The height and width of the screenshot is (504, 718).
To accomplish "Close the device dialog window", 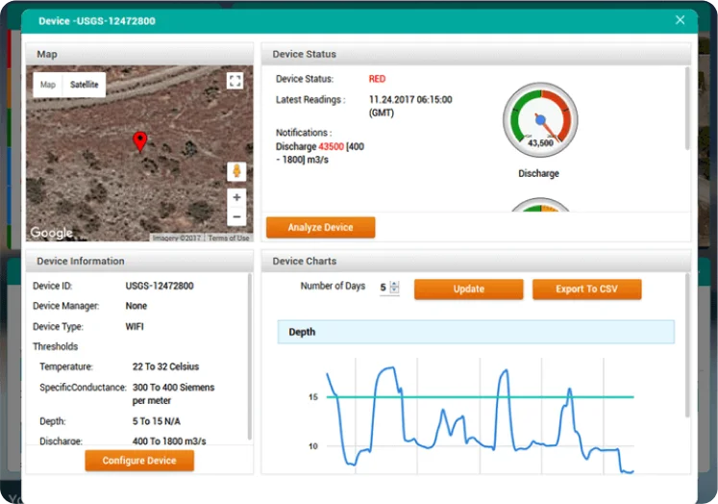I will pyautogui.click(x=681, y=20).
